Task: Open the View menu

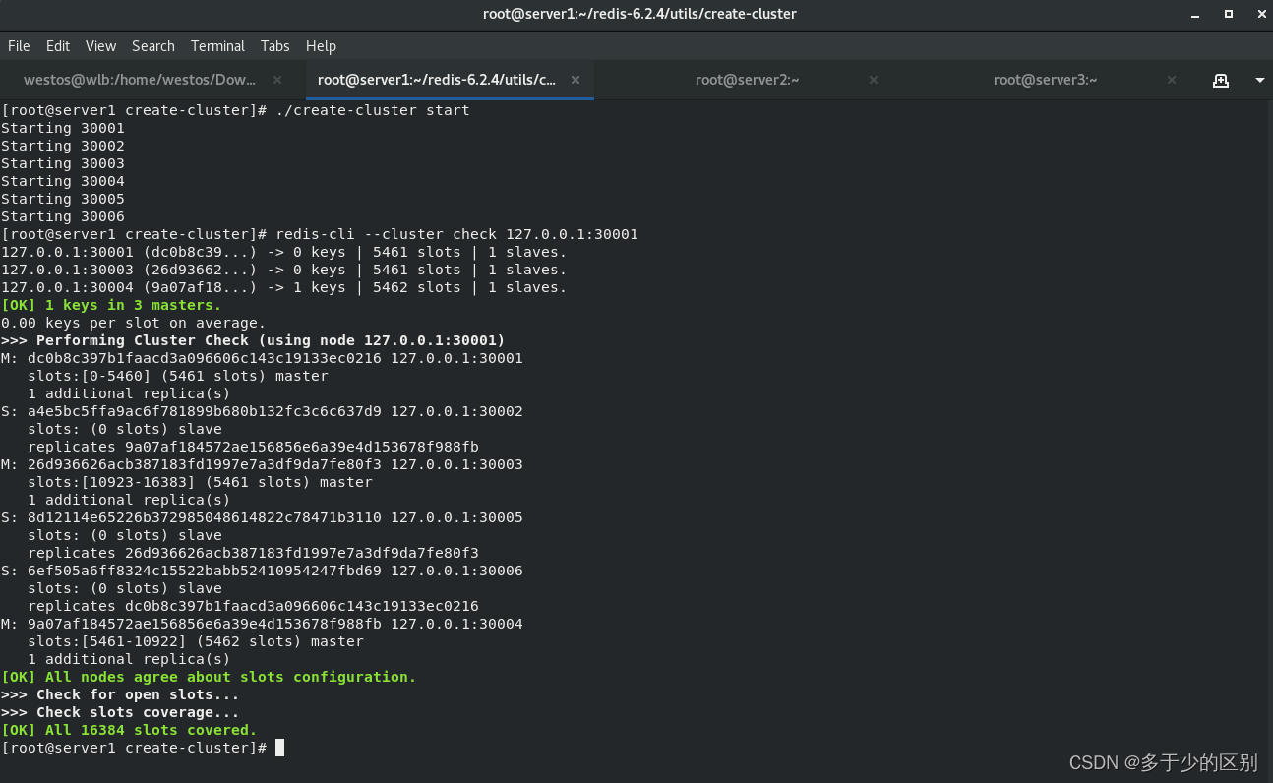Action: (x=100, y=46)
